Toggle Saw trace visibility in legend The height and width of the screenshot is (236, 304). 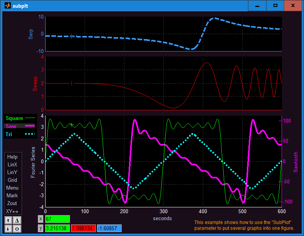click(19, 126)
